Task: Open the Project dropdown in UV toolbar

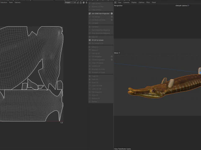Action: click(70, 2)
